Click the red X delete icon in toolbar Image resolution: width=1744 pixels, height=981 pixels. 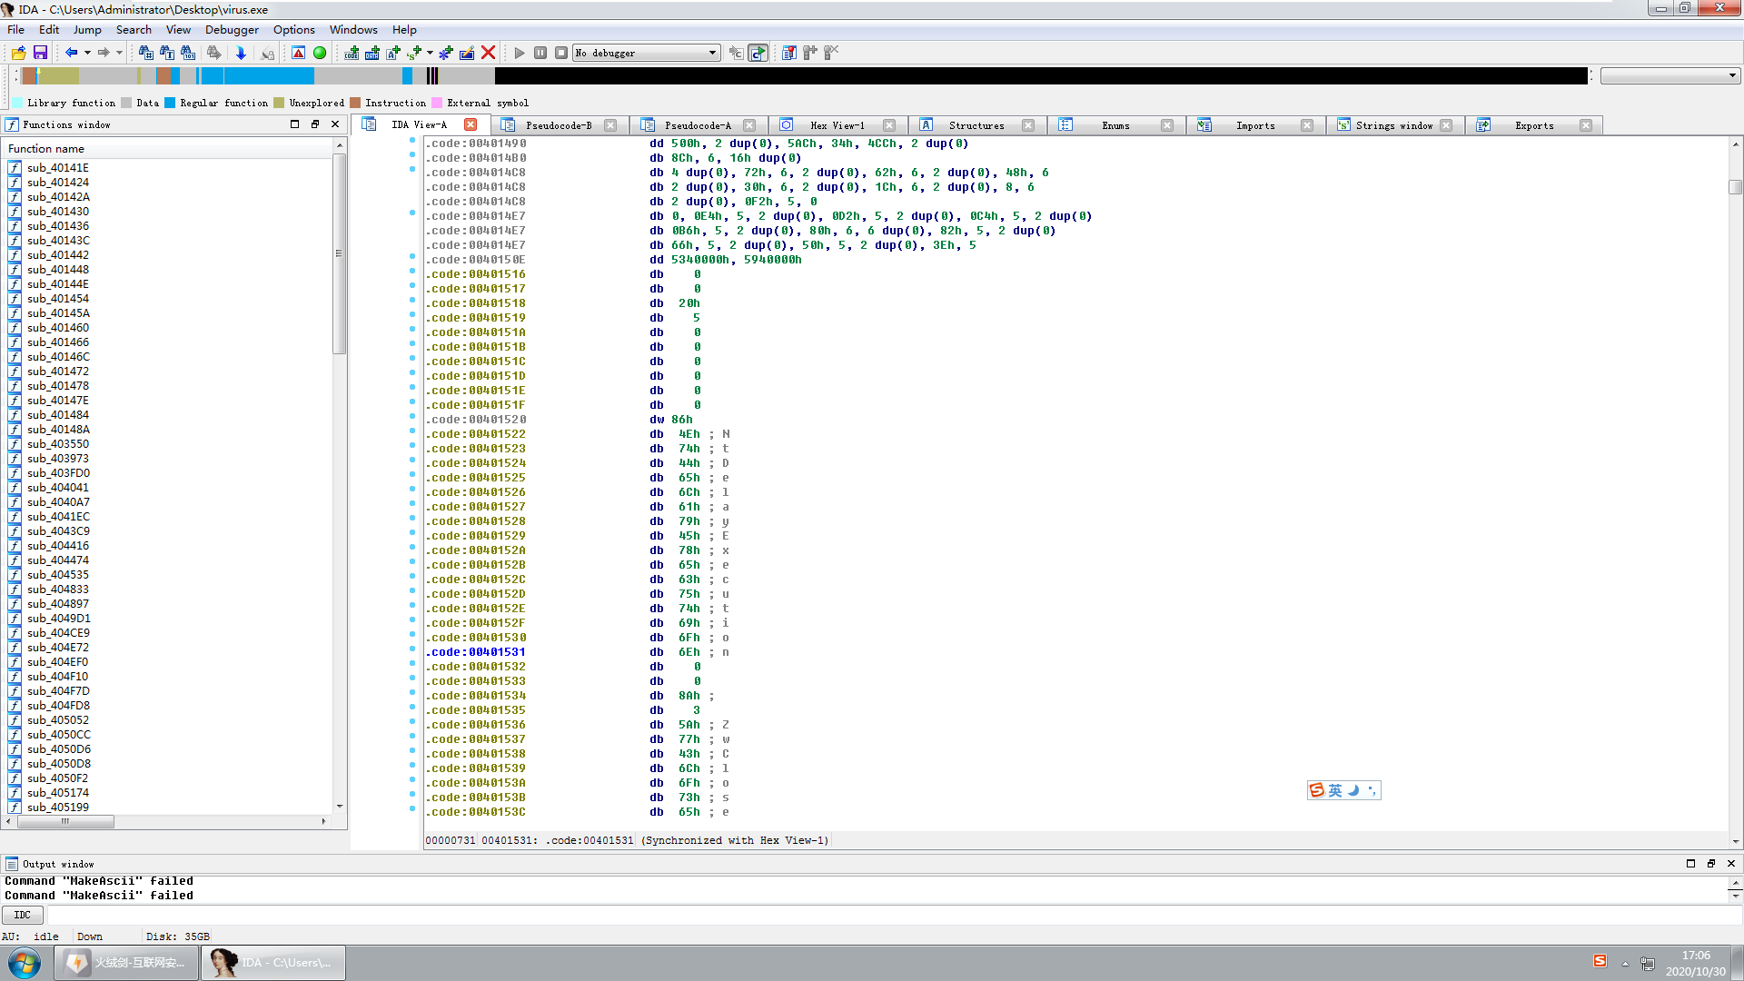pyautogui.click(x=488, y=53)
